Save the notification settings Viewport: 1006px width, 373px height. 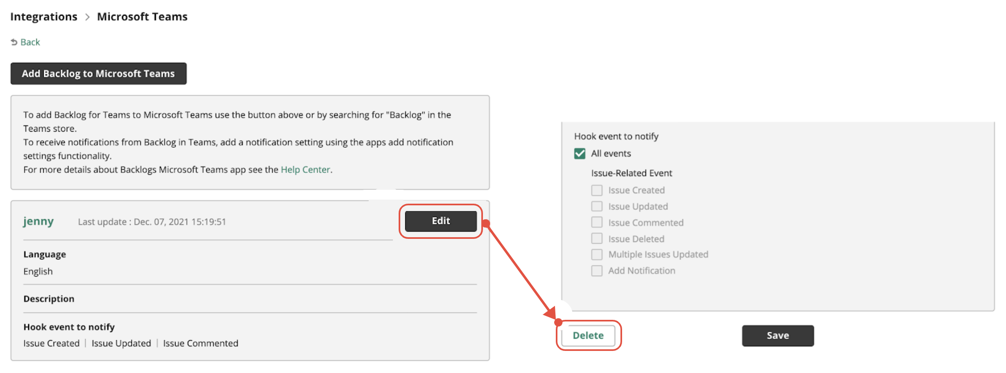[x=778, y=336]
